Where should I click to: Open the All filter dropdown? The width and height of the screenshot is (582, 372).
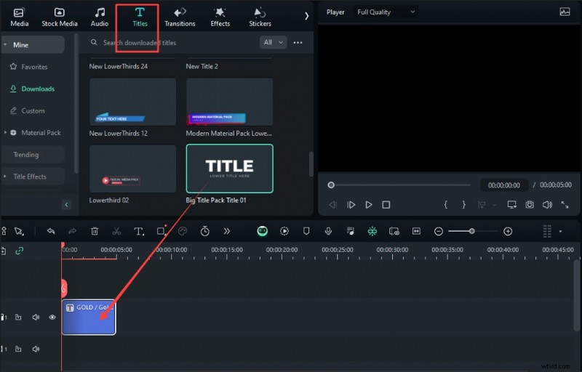tap(273, 43)
